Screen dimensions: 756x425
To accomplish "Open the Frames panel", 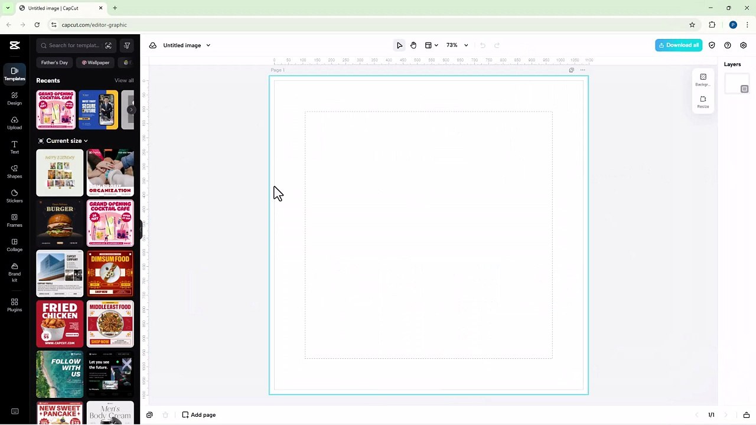I will [x=14, y=221].
